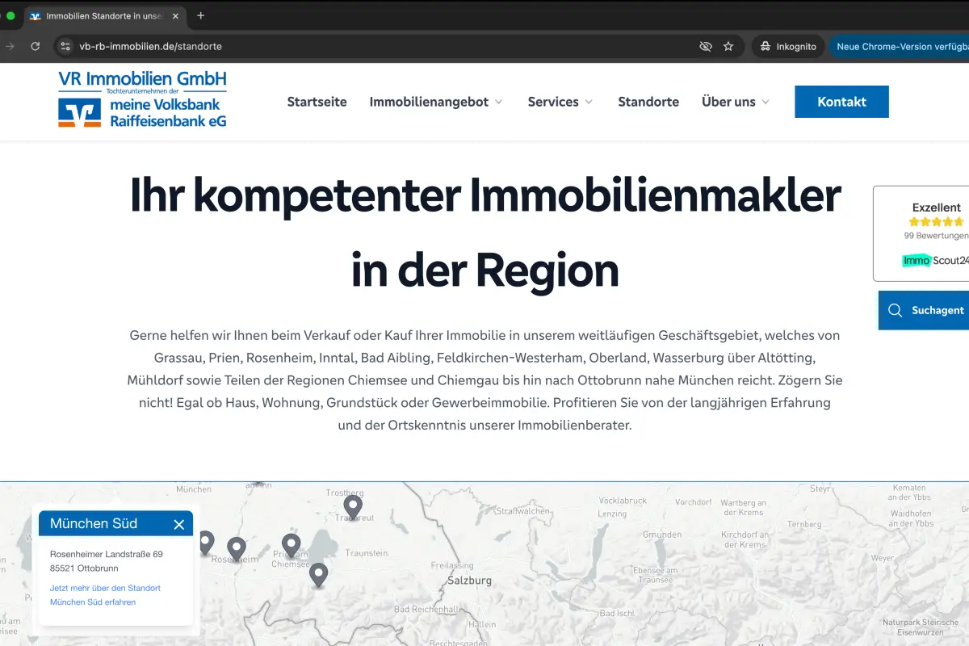Image resolution: width=969 pixels, height=646 pixels.
Task: Open the Über uns menu item
Action: point(728,102)
